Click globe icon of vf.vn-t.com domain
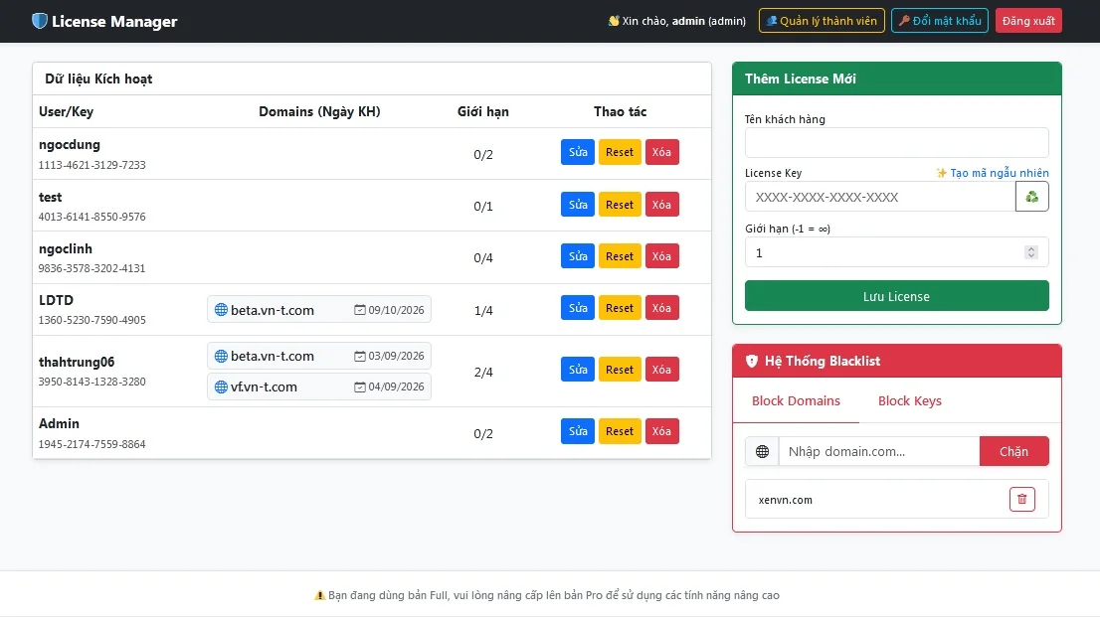 coord(221,387)
